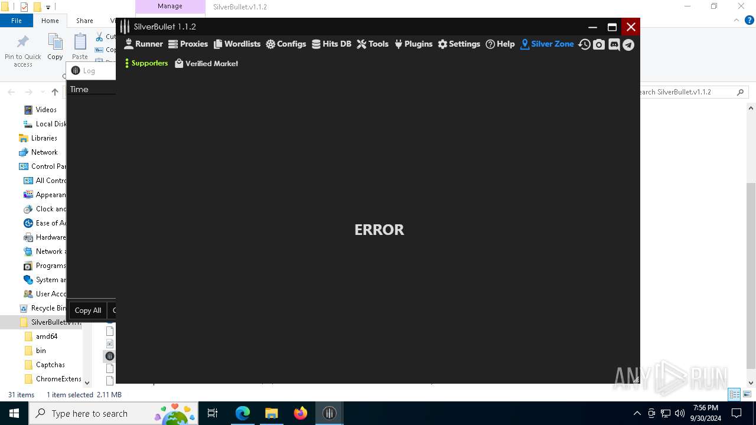Click the Time column header in Log
Viewport: 756px width, 425px height.
pos(79,89)
